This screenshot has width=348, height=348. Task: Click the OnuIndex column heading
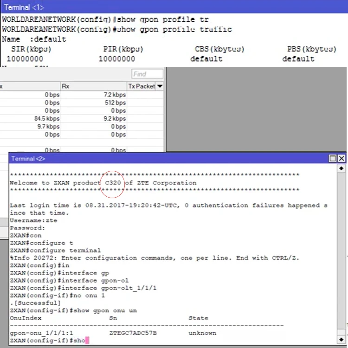[26, 318]
